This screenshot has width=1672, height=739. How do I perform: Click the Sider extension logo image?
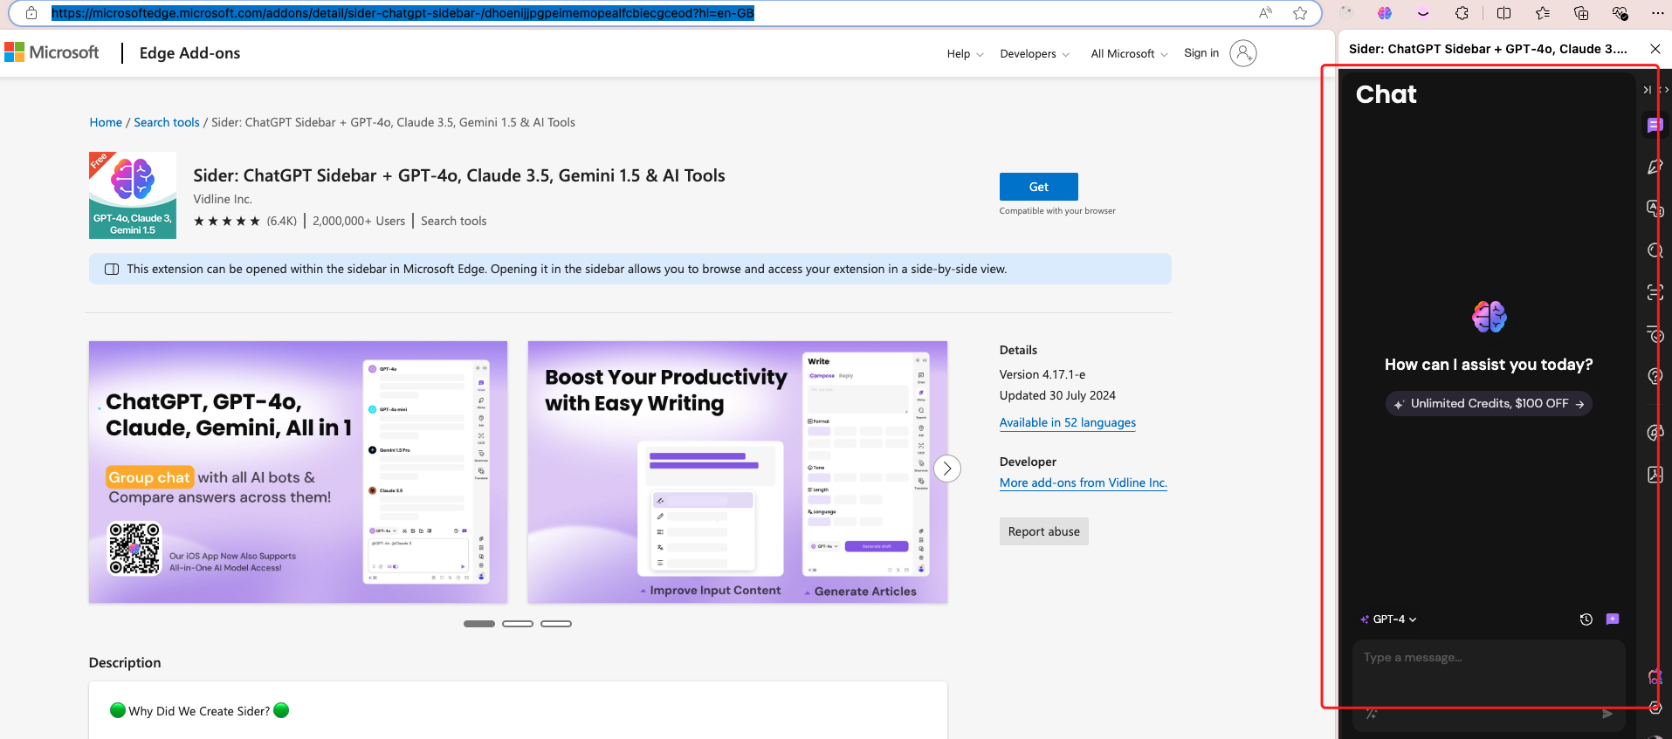point(133,195)
